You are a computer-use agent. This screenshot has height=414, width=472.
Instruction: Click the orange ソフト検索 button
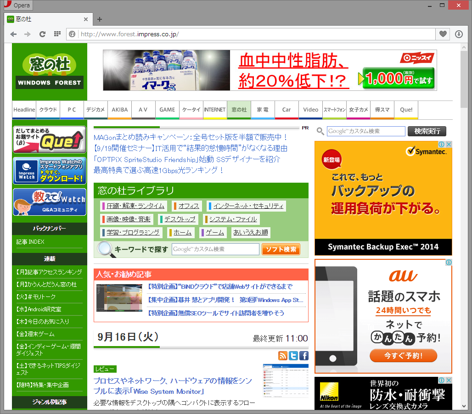tap(281, 249)
